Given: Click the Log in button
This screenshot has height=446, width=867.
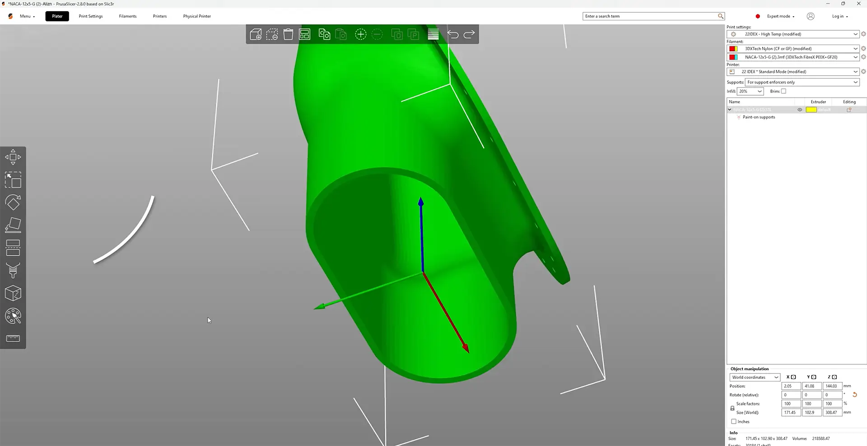Looking at the screenshot, I should pos(840,16).
